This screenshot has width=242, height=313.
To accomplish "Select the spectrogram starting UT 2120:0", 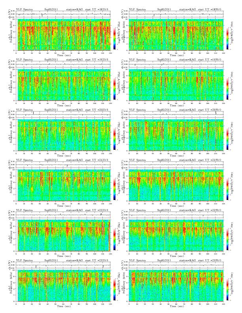I will point(63,185).
